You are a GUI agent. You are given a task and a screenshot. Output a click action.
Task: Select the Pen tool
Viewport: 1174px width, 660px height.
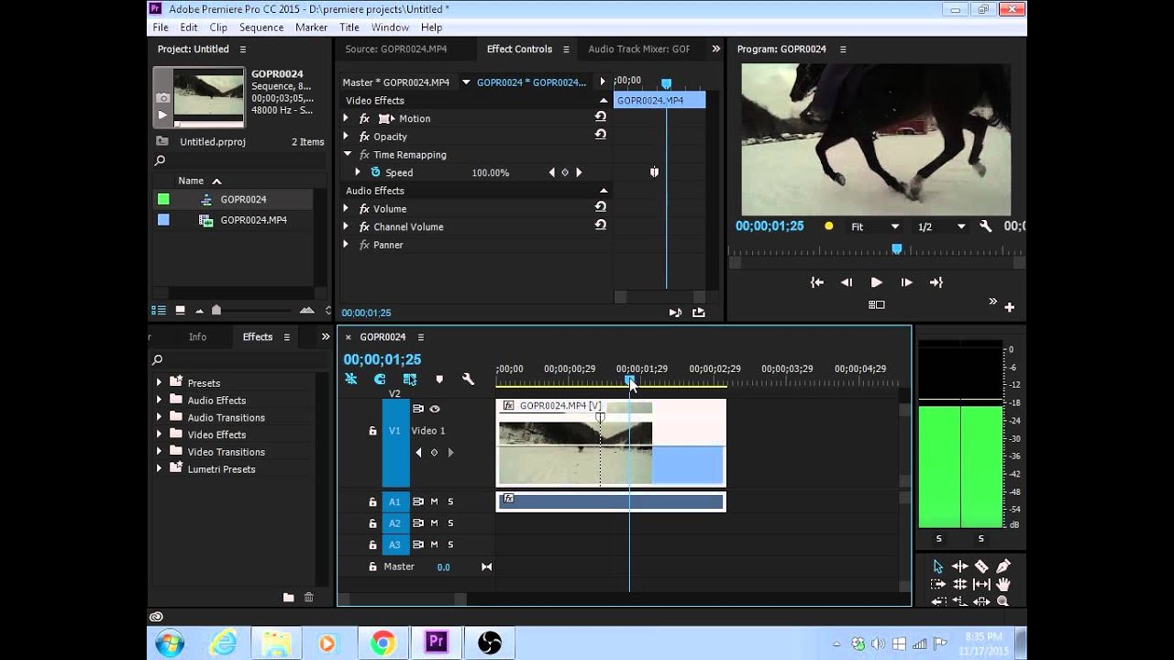[1003, 566]
